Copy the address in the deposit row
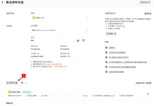The width and height of the screenshot is (154, 106). tap(86, 96)
